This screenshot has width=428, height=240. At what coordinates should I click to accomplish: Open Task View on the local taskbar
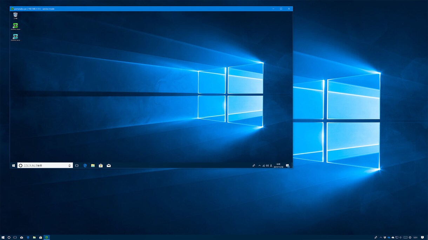point(15,238)
